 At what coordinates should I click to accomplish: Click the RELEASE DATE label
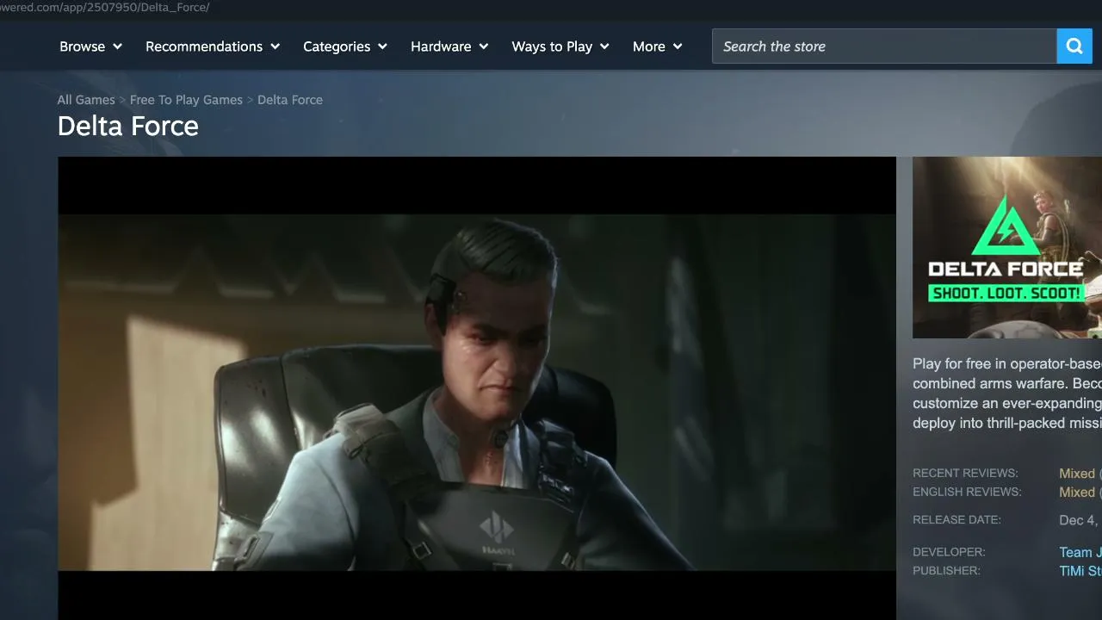click(957, 520)
